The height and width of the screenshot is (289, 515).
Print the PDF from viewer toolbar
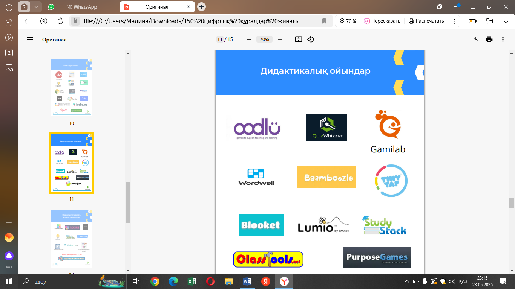(489, 39)
